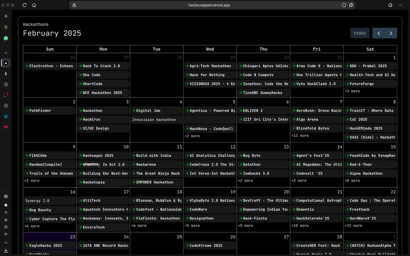Add a new sidebar item with plus
The width and height of the screenshot is (410, 256).
click(x=6, y=53)
